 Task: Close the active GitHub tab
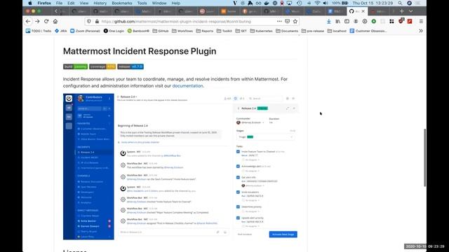click(363, 11)
